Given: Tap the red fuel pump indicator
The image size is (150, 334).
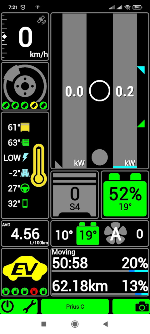Looking at the screenshot, I should [x=34, y=291].
